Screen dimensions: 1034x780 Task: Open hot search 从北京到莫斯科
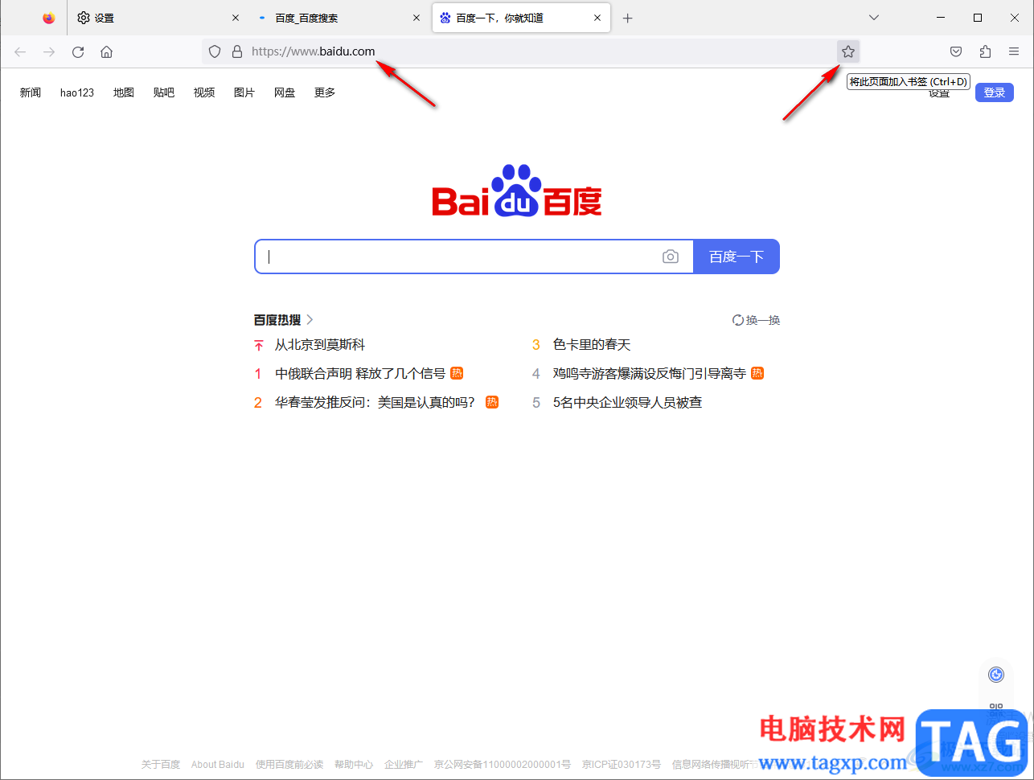(320, 345)
